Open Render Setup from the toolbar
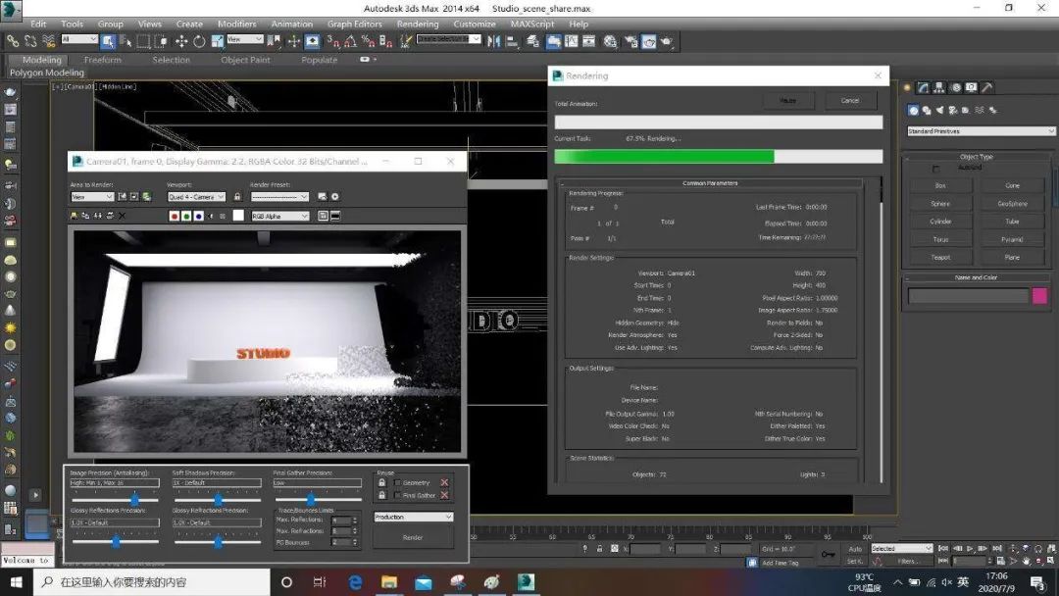1059x596 pixels. [x=630, y=41]
